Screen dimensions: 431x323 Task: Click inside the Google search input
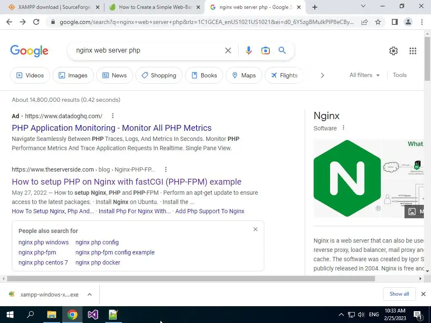coord(149,50)
